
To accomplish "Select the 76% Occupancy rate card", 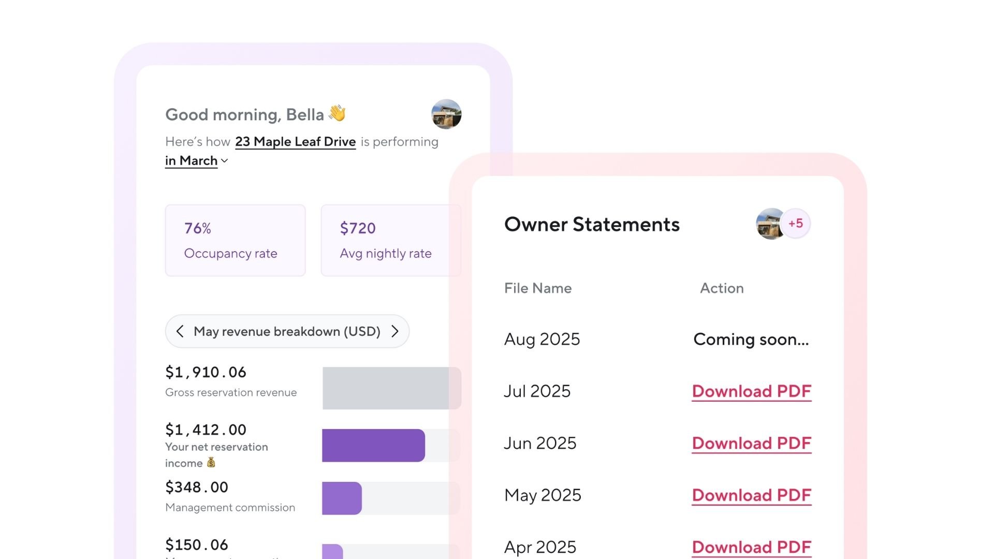I will (x=235, y=240).
